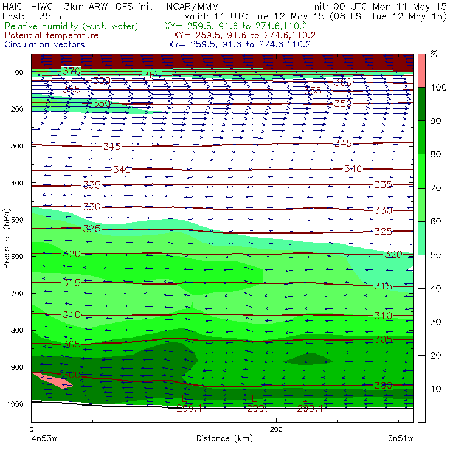Click the '%' unit above color bar
Screen dimensions: 450x450
434,54
